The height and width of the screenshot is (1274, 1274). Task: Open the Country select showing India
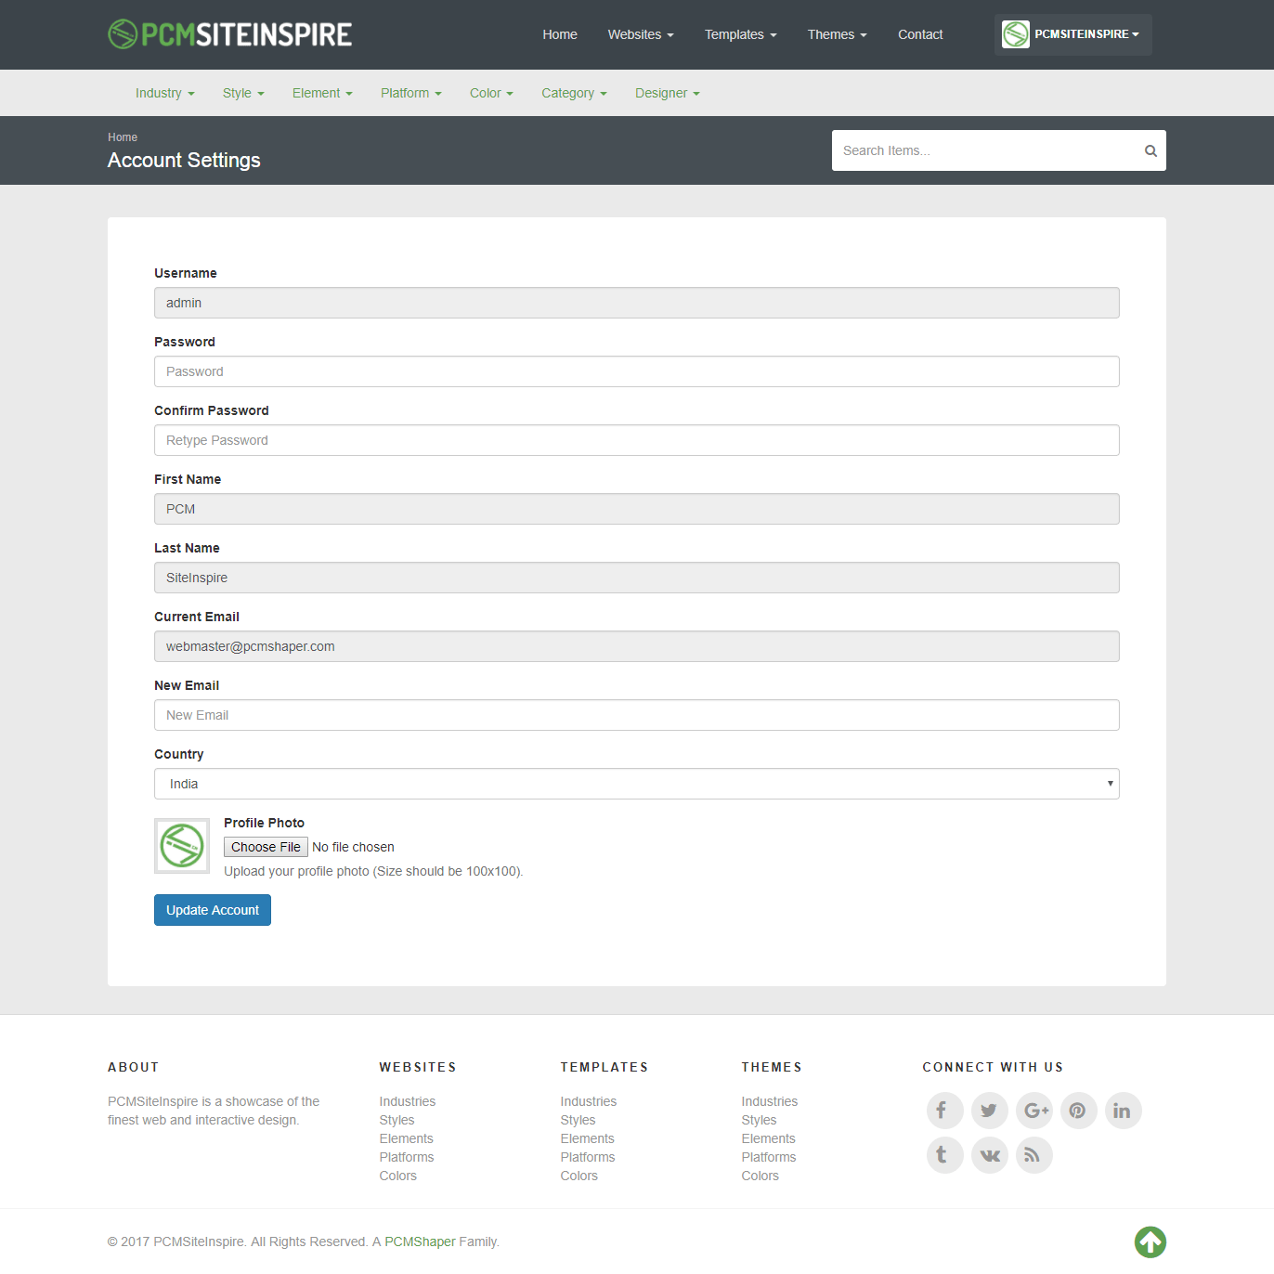pyautogui.click(x=637, y=784)
